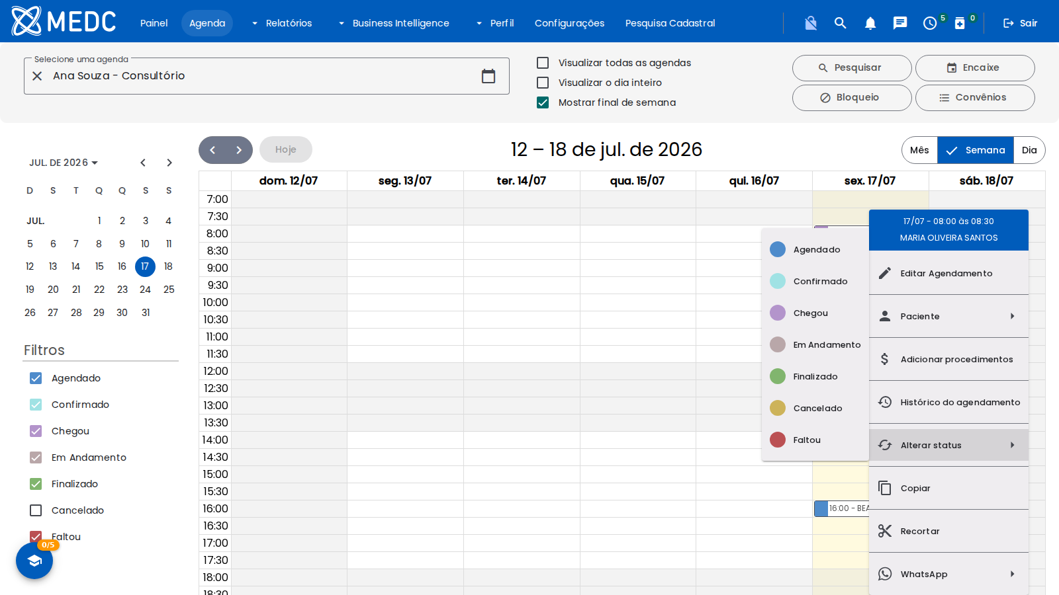Click the Bloqueio button

click(x=852, y=98)
